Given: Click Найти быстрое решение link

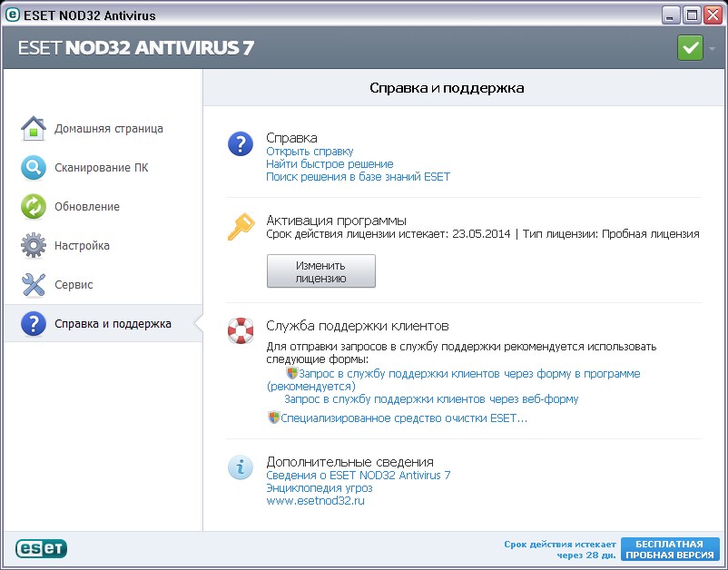Looking at the screenshot, I should point(330,164).
